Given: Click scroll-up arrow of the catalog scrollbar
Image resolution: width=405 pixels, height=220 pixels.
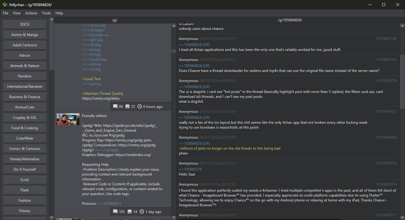Looking at the screenshot, I should (174, 25).
